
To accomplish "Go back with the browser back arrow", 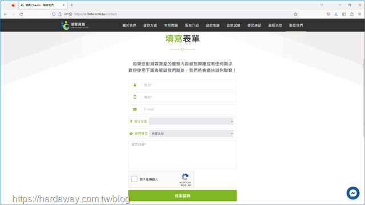I will pos(5,14).
